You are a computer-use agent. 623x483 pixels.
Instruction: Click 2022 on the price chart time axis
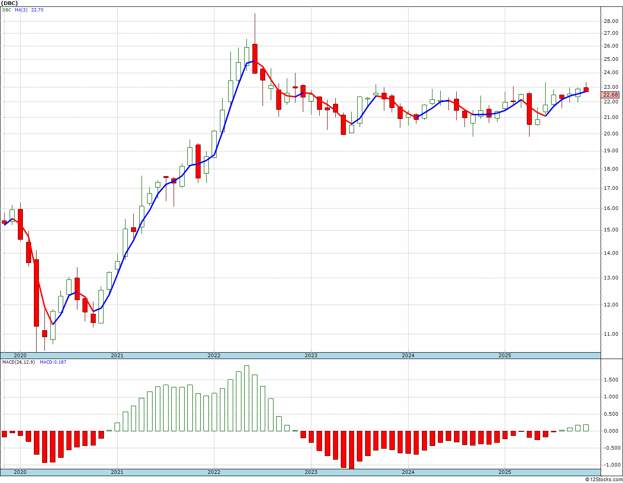[x=214, y=355]
